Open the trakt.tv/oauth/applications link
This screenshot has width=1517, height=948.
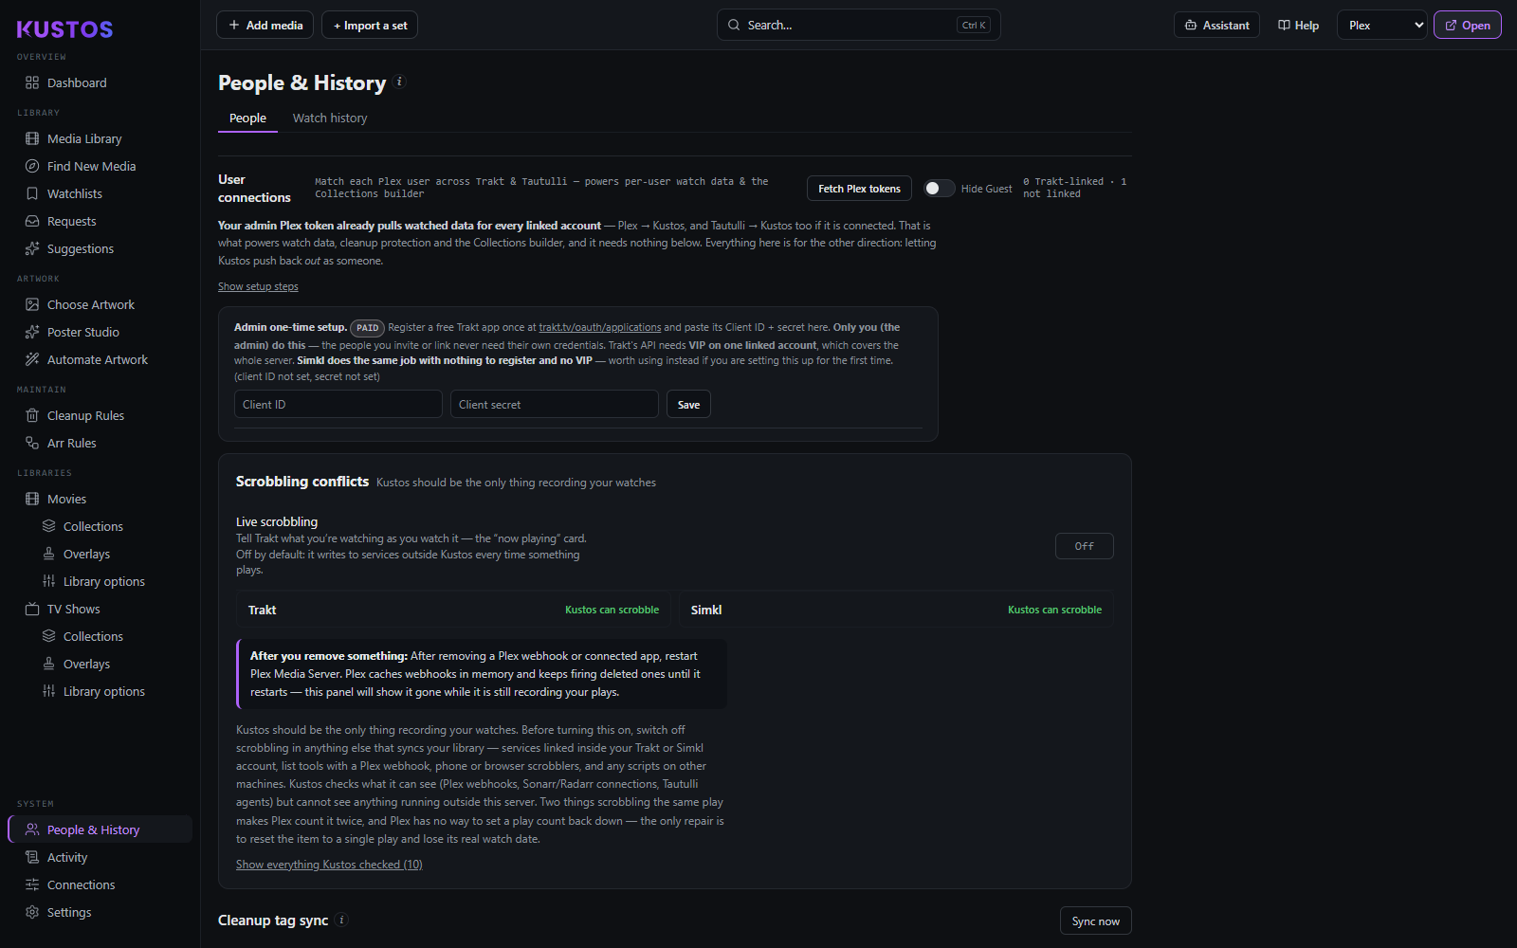(600, 327)
